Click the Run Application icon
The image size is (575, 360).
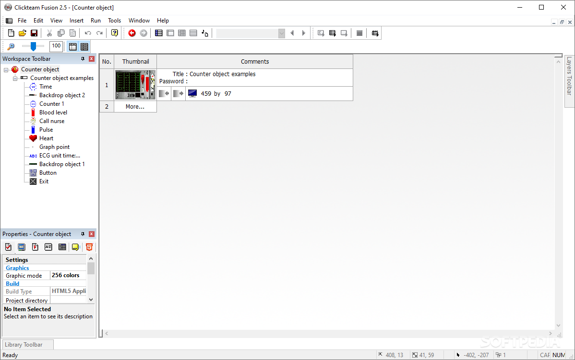coord(332,33)
